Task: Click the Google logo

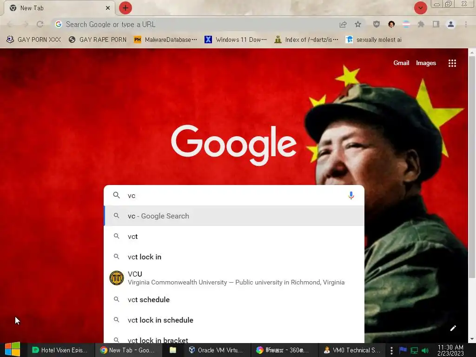Action: [234, 145]
